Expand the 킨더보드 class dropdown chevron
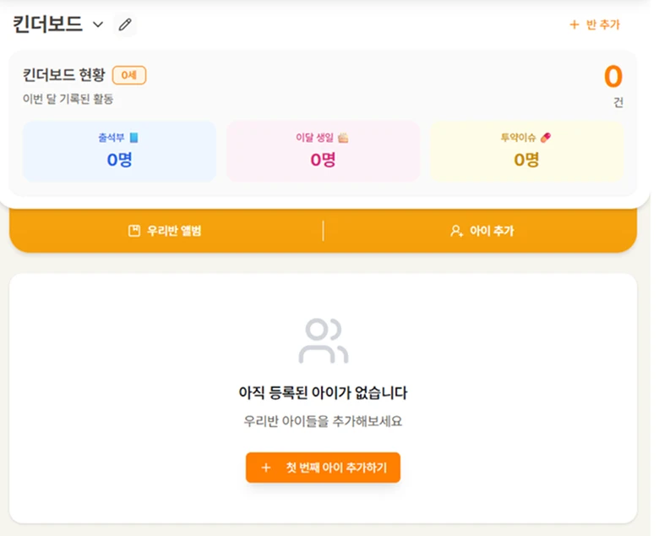Viewport: 659px width, 536px height. point(98,25)
